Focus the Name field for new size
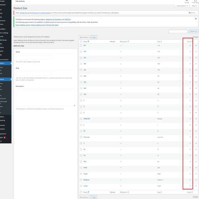The width and height of the screenshot is (199, 199). click(x=34, y=58)
